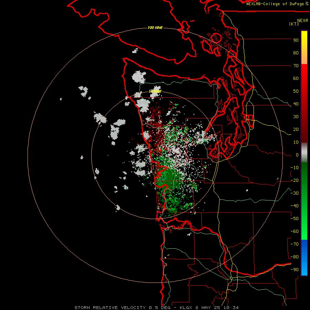Click the -60 knot scale label

[294, 231]
